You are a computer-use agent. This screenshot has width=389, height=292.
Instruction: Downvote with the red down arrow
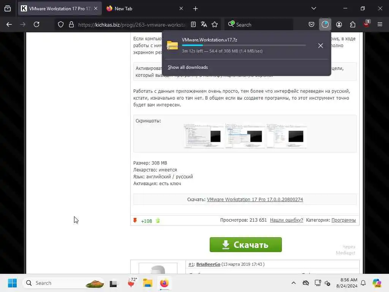click(135, 220)
